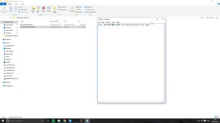
Task: Click the Windows Start button
Action: click(x=3, y=121)
